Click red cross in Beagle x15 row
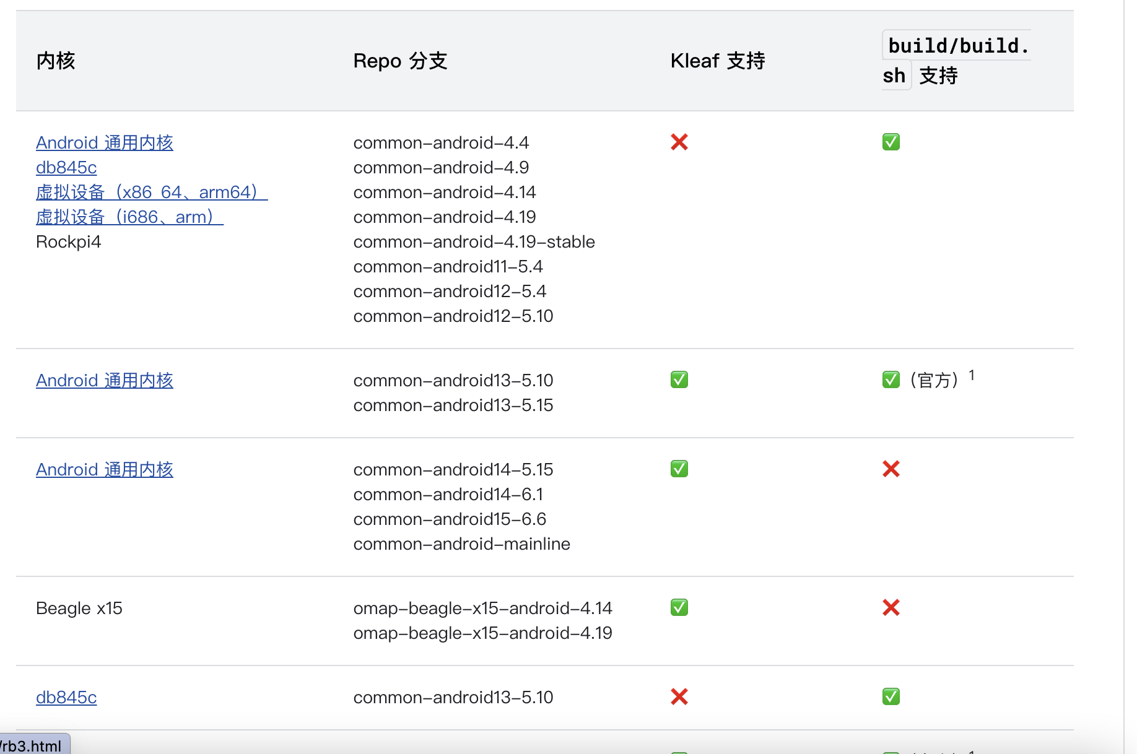 pos(891,608)
